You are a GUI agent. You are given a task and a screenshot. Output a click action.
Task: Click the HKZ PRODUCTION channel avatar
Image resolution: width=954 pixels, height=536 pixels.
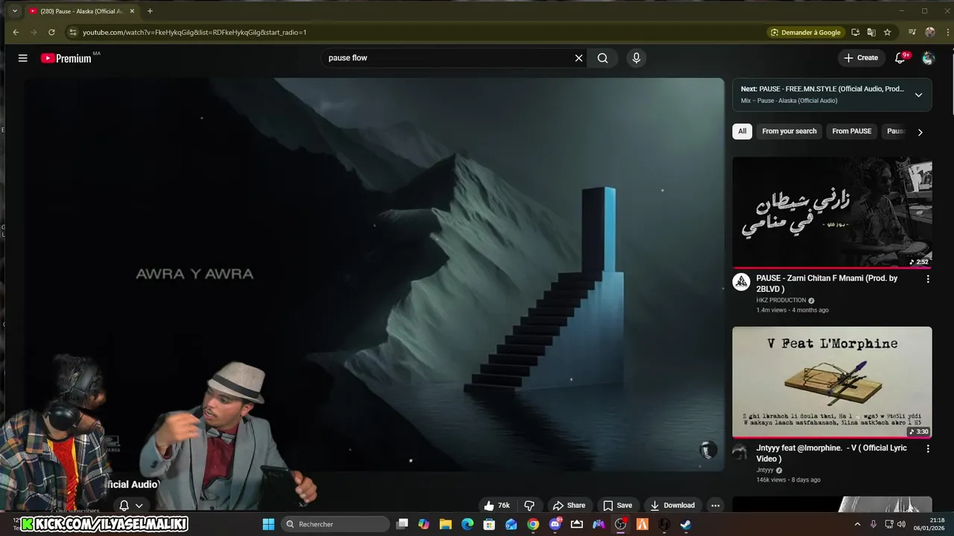coord(741,282)
